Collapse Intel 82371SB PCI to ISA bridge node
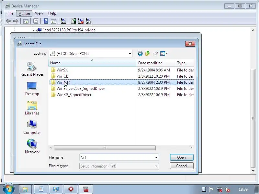Image resolution: width=259 pixels, height=194 pixels. coord(33,30)
